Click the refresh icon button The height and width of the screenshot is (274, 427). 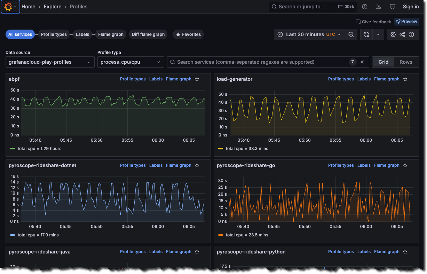click(x=366, y=34)
